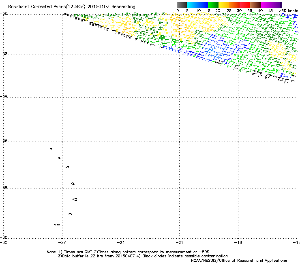Select the green 15-20 knots color band
The height and width of the screenshot is (263, 300).
point(213,5)
